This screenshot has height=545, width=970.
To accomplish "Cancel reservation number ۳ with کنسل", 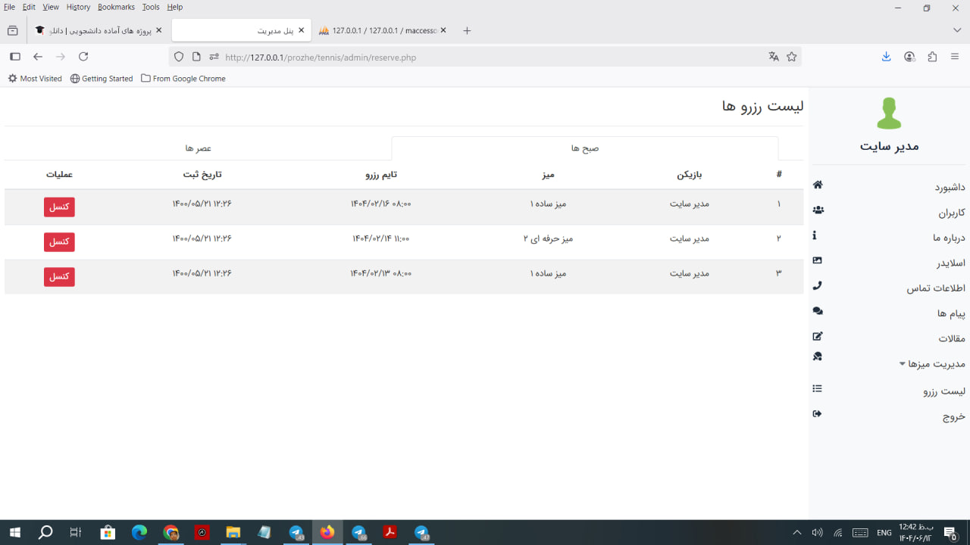I will (59, 277).
